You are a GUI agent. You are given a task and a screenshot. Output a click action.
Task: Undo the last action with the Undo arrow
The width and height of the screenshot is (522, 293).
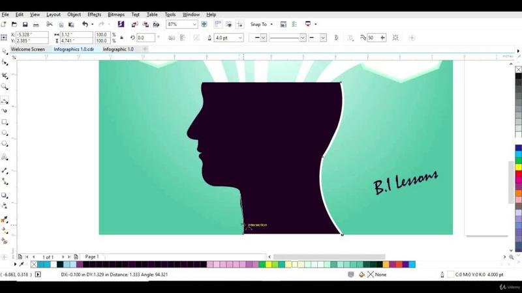click(85, 24)
